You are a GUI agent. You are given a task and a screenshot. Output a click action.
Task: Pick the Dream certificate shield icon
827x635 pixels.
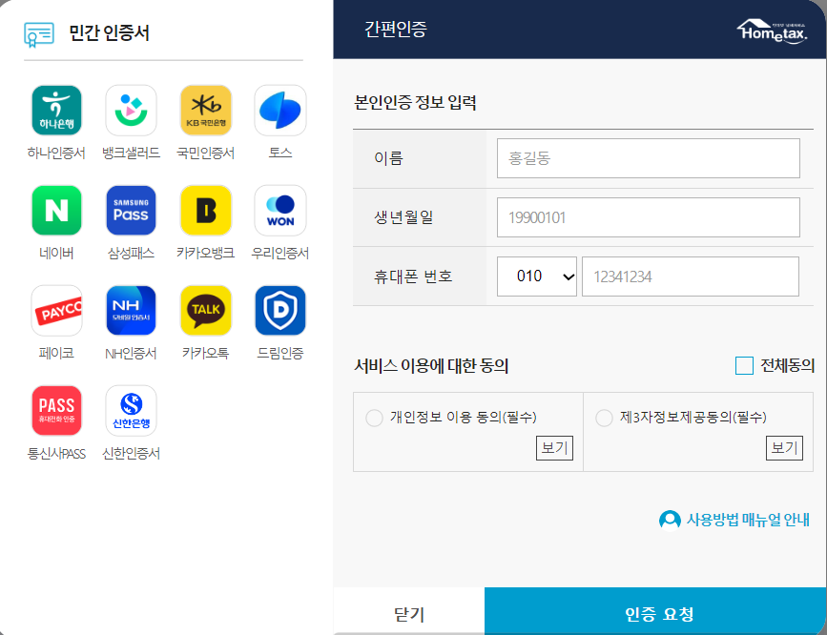280,311
